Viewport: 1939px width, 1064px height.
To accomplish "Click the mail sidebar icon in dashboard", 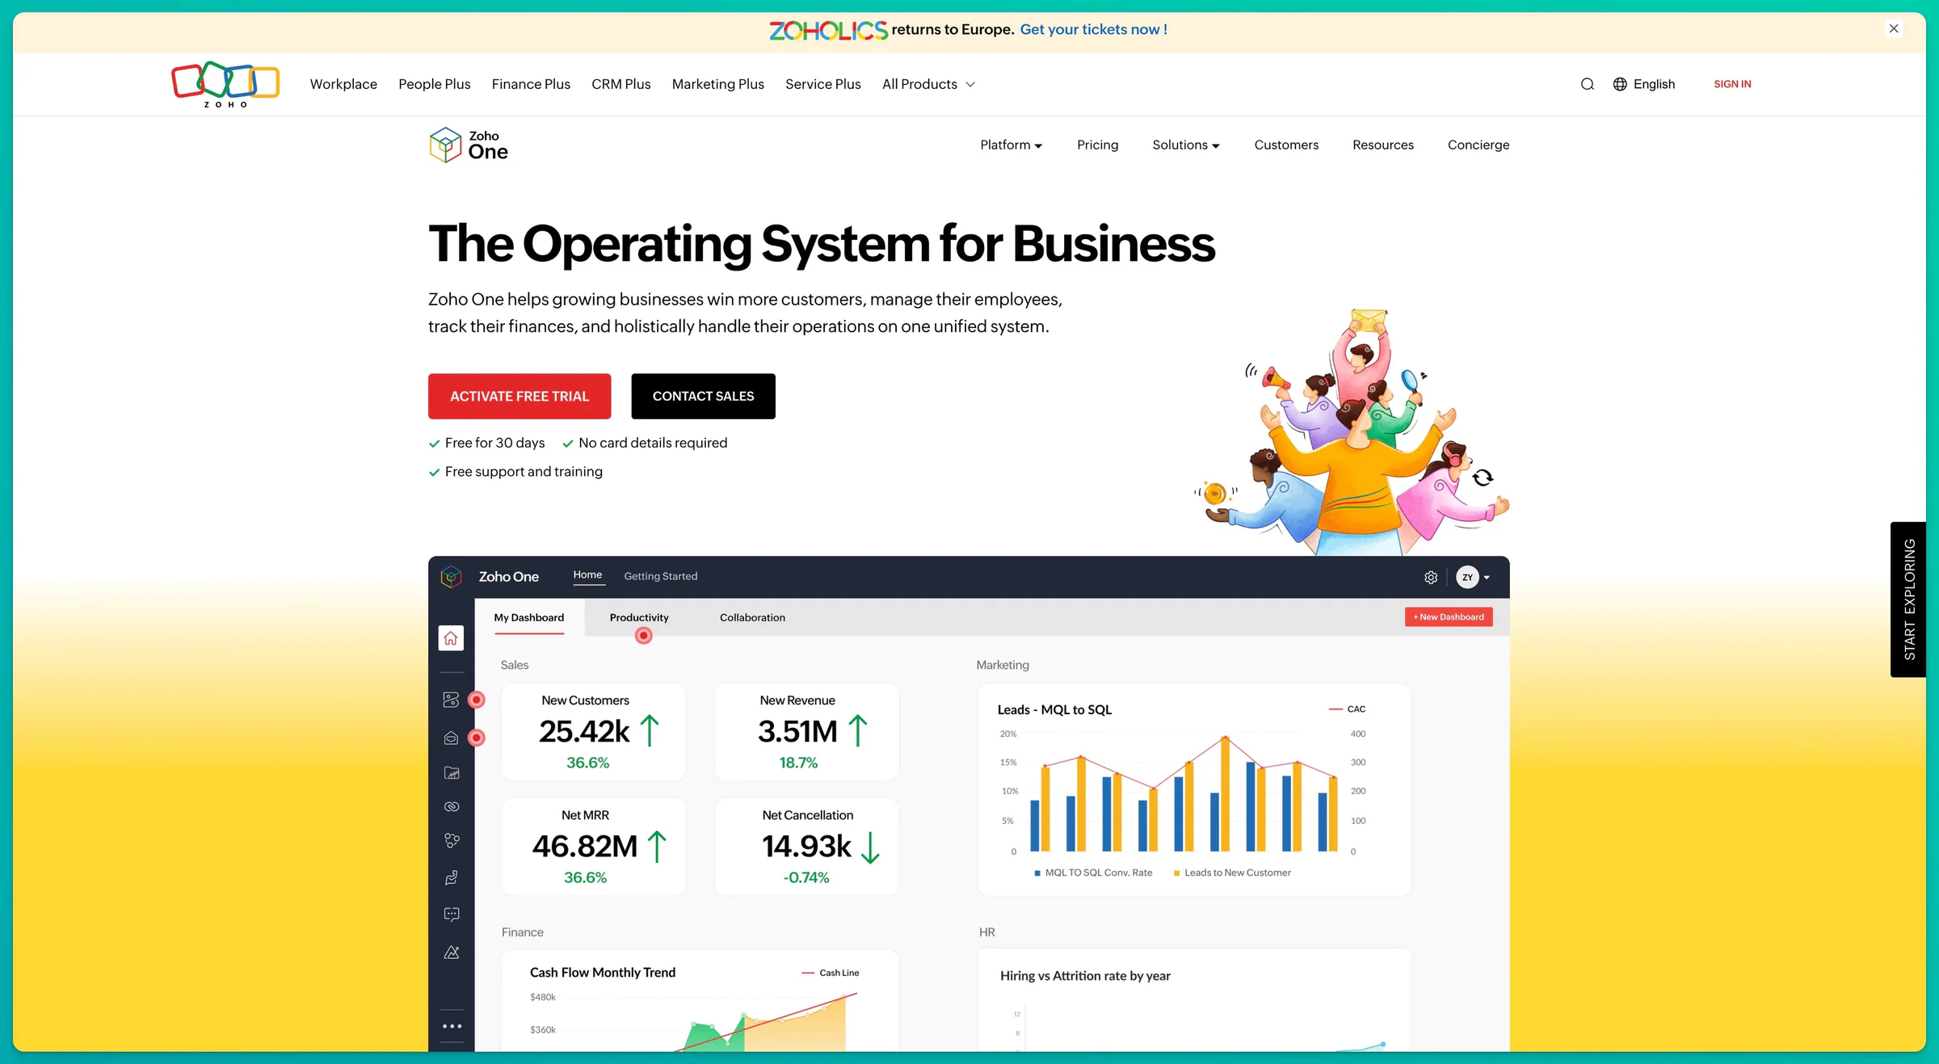I will 452,738.
